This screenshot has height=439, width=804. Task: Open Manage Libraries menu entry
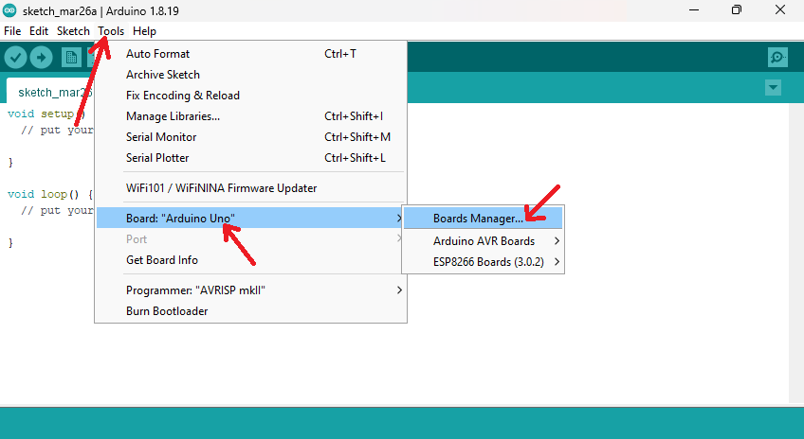pos(250,116)
